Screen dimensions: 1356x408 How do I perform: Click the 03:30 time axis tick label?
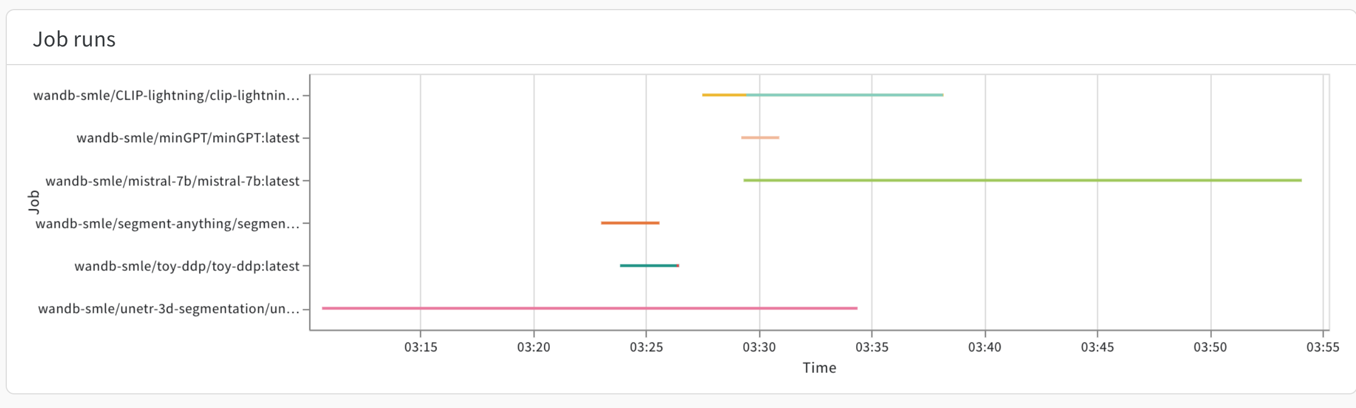click(759, 347)
